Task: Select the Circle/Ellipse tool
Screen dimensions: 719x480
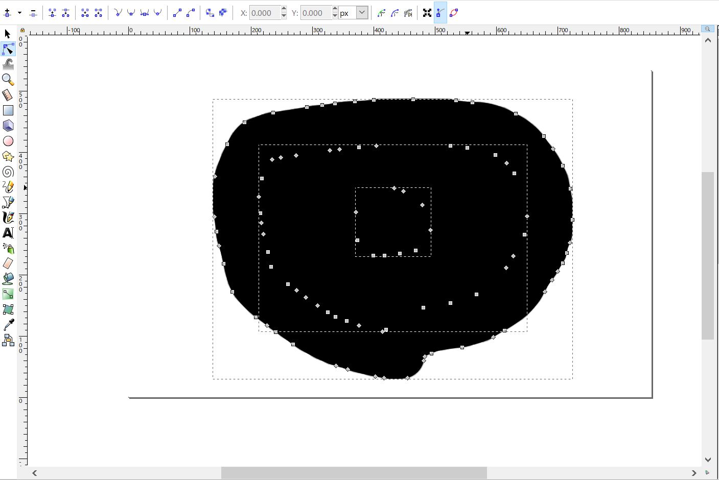Action: tap(8, 141)
